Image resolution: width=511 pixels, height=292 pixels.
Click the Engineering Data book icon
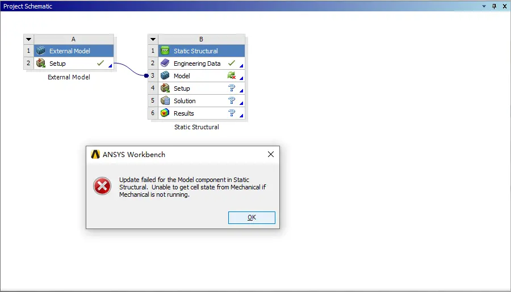165,63
